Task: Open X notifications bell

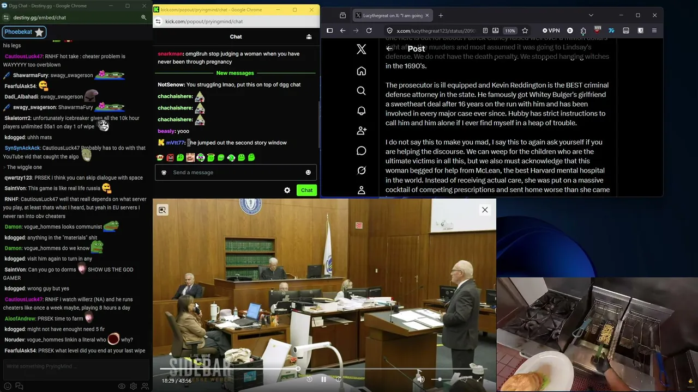Action: tap(361, 111)
